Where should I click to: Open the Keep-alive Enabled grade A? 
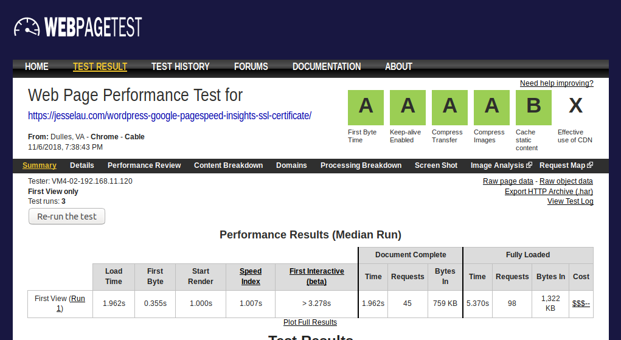point(408,108)
